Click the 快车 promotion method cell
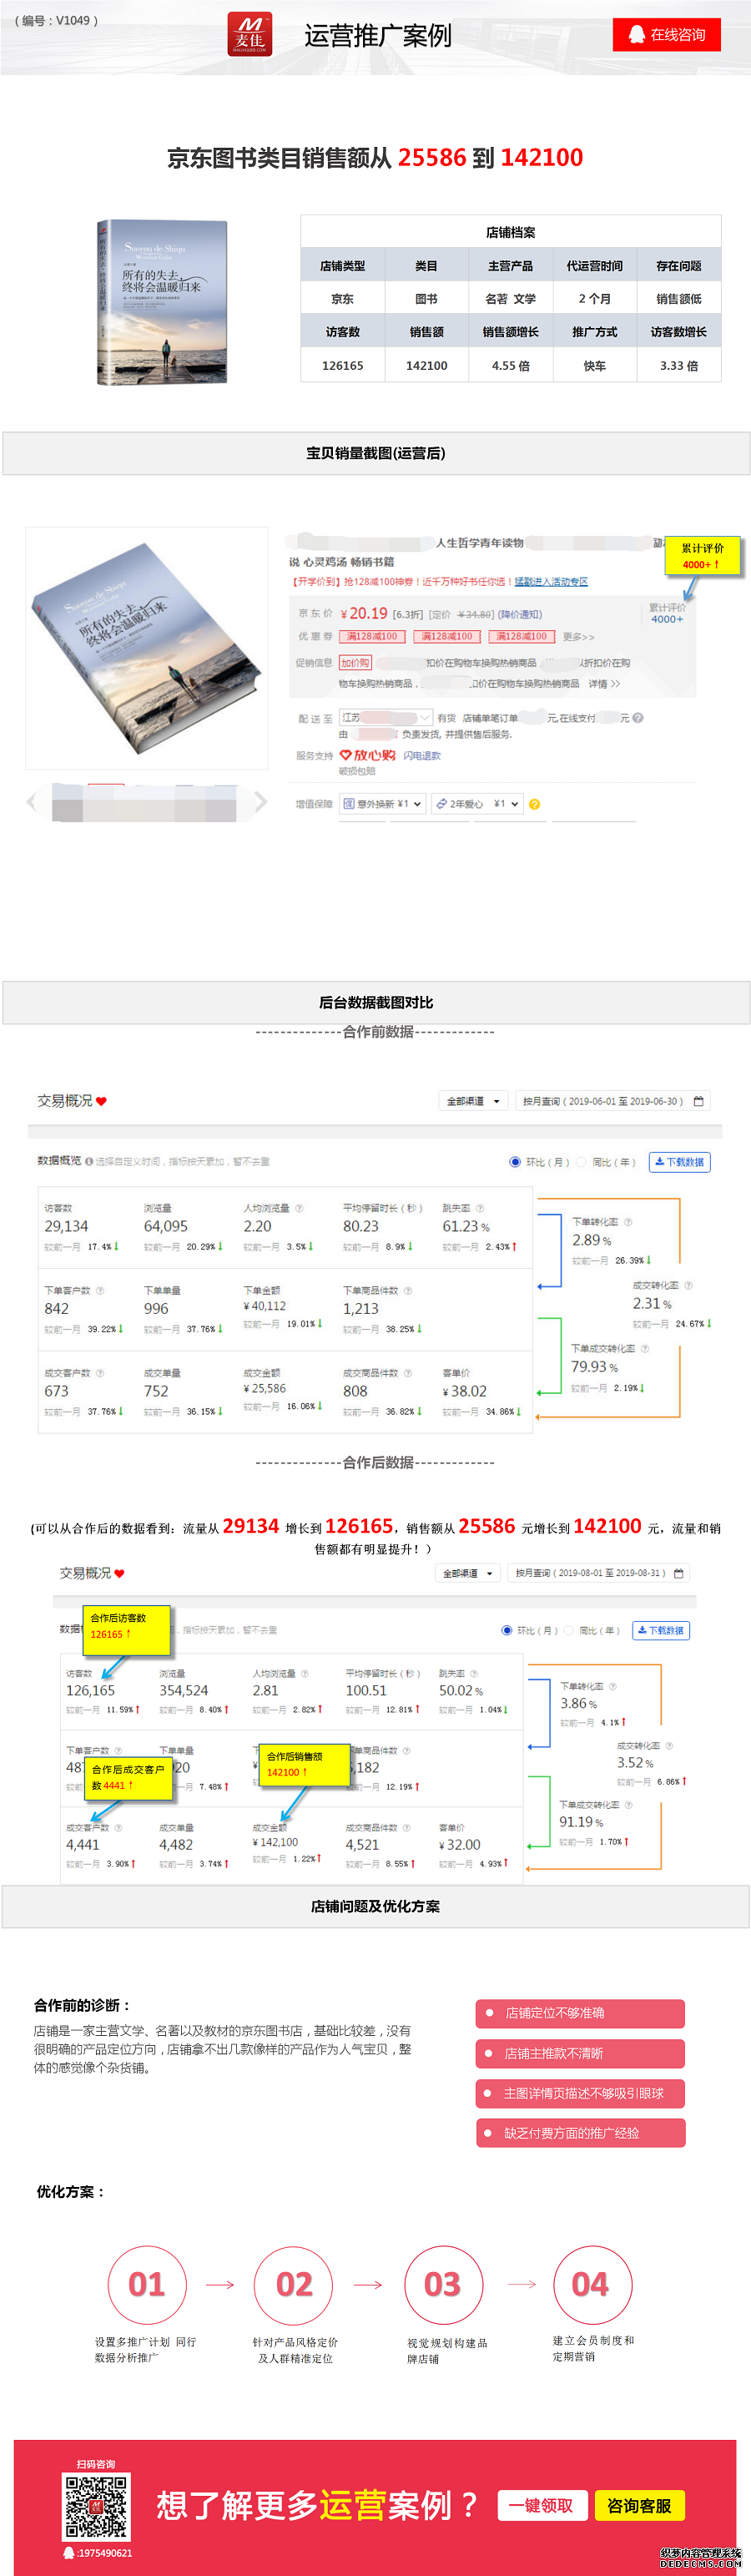751x2576 pixels. click(594, 366)
